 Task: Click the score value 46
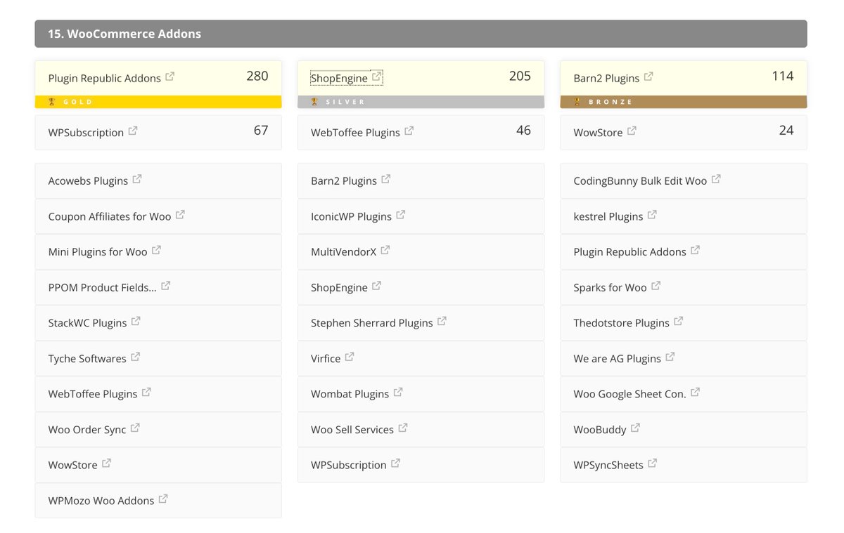(x=523, y=130)
